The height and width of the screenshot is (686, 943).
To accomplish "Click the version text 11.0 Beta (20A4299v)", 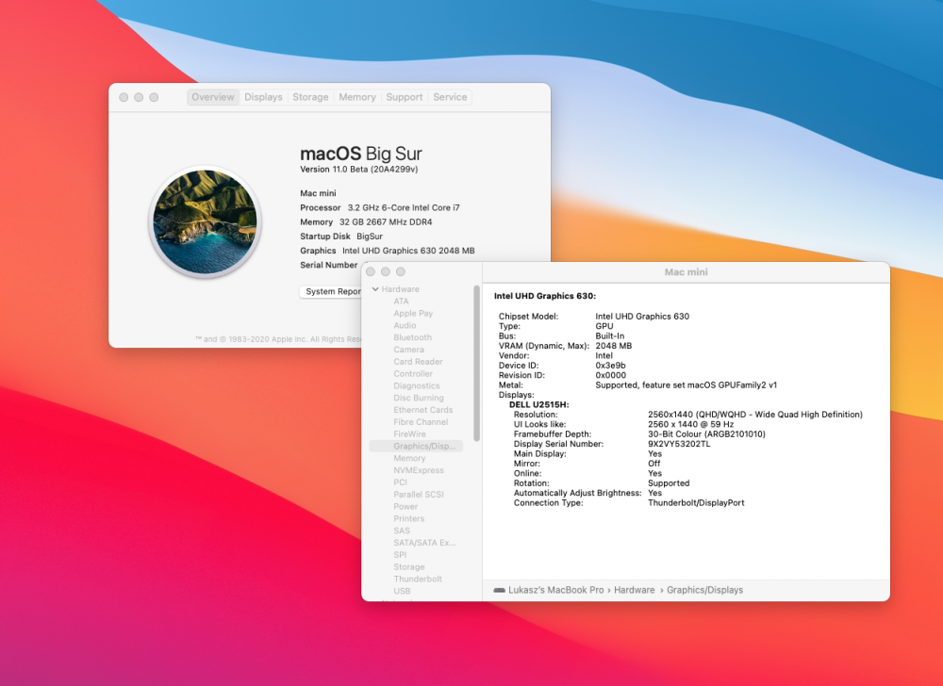I will pos(375,170).
